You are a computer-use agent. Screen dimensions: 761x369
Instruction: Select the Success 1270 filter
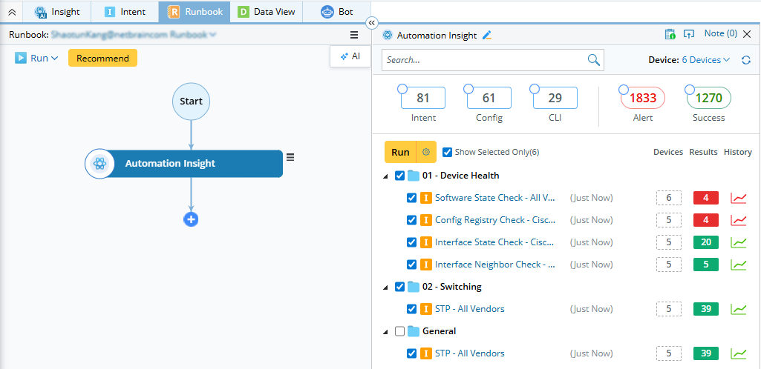(x=709, y=98)
